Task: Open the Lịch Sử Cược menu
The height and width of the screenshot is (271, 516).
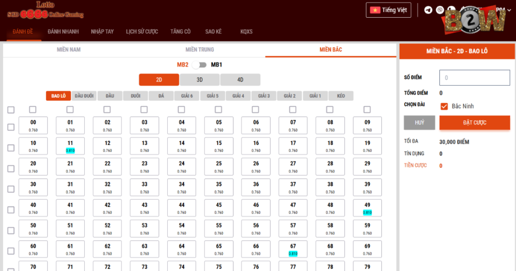Action: pos(142,32)
